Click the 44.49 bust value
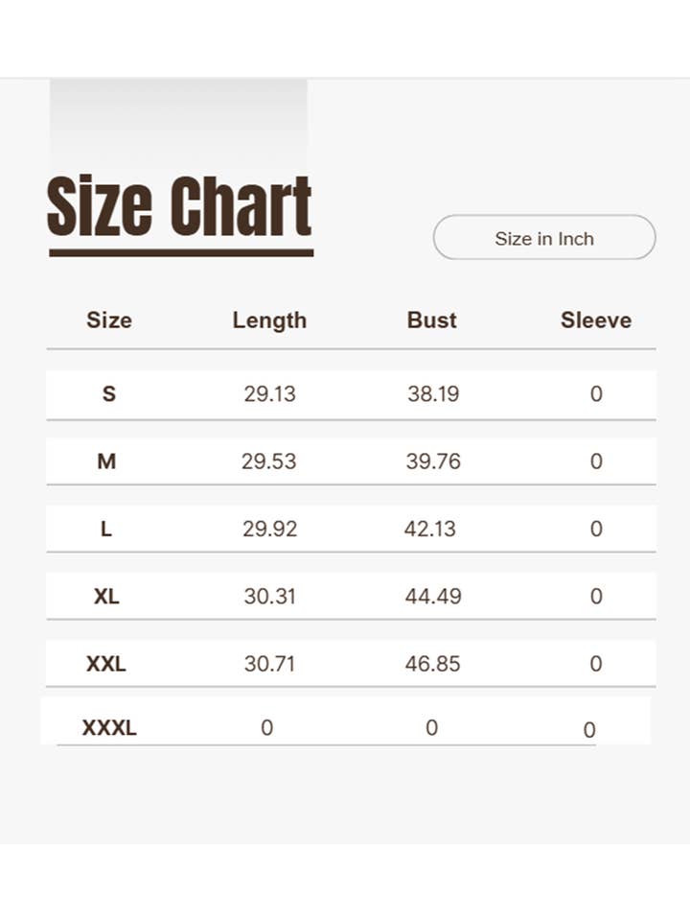The image size is (690, 921). pos(433,596)
